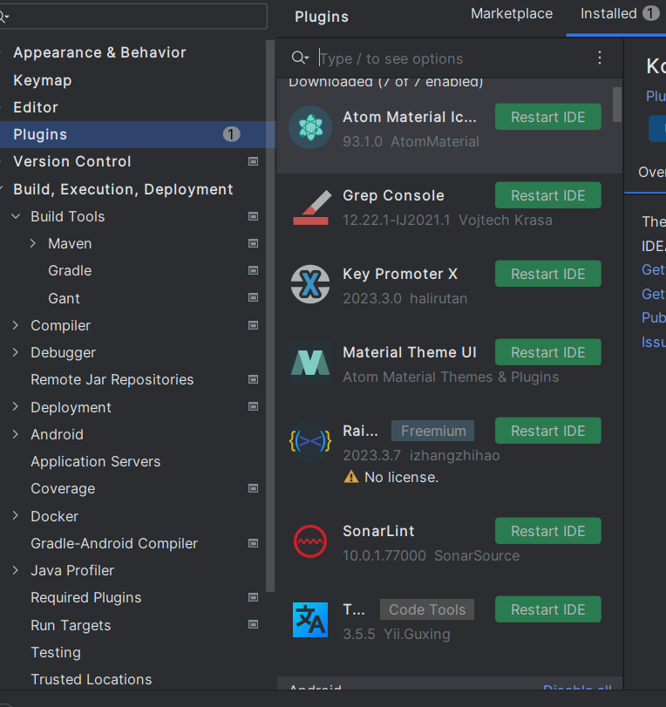Viewport: 666px width, 707px height.
Task: Click the SonarLint plugin logo
Action: 310,541
